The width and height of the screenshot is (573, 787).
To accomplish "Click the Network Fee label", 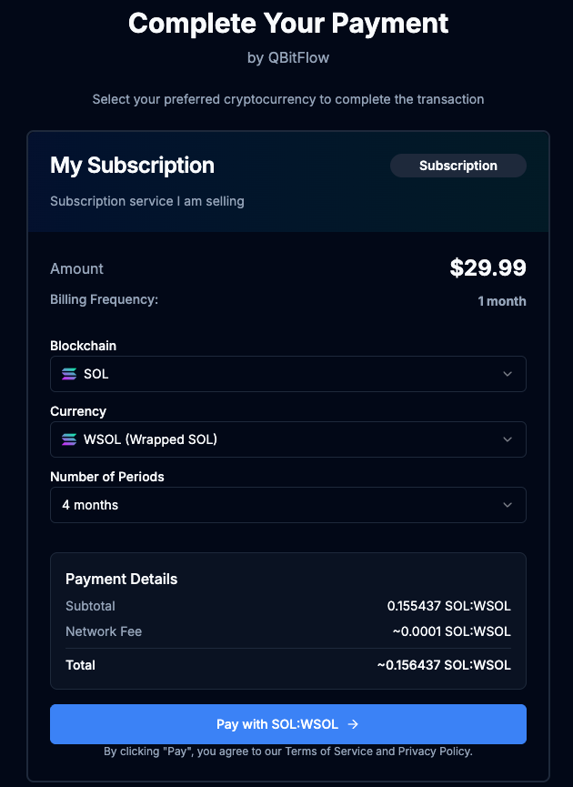I will 103,631.
